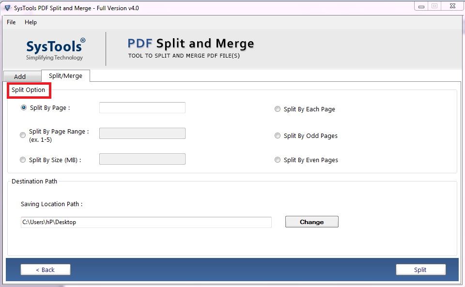Open the Help menu

tap(31, 22)
